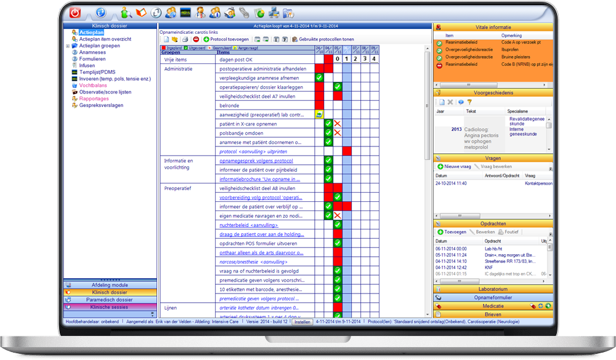Click the yellow folder icon in Actieplan toolbar
Viewport: 616px width, 360px height.
175,39
